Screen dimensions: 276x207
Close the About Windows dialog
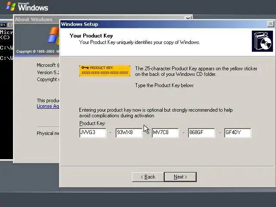(x=188, y=18)
